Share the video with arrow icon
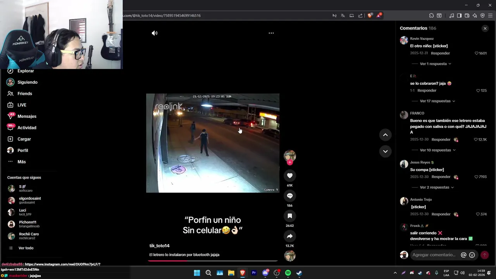Screen dimensions: 496x279 tap(289, 236)
